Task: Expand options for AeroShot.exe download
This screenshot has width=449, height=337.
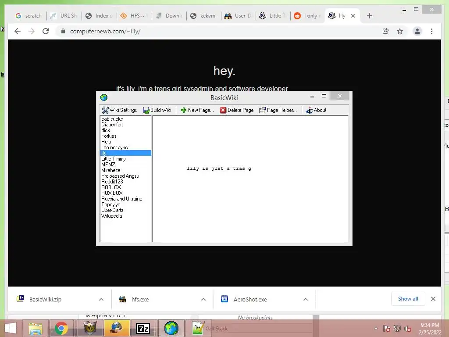Action: click(306, 299)
